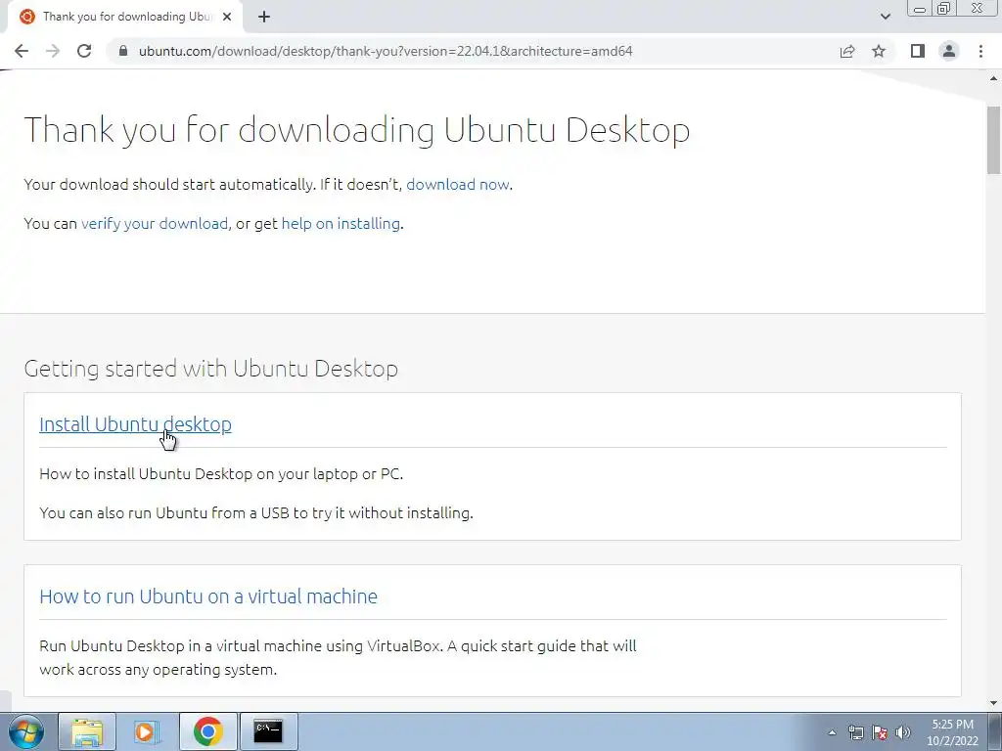Open the Windows Start menu orb
Viewport: 1002px width, 751px height.
pyautogui.click(x=26, y=731)
